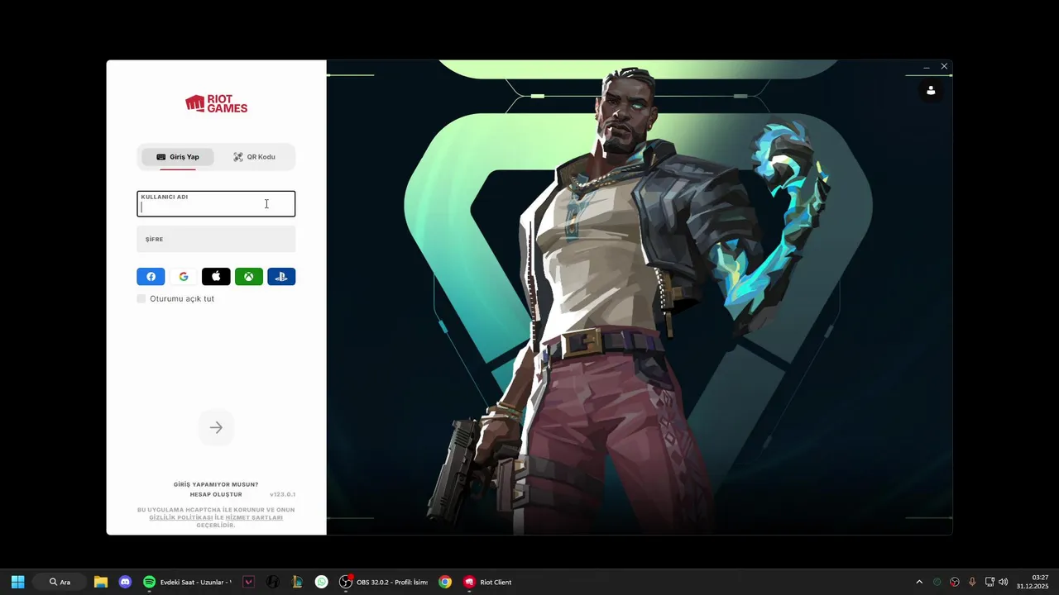1059x595 pixels.
Task: Click version text v123.0.1
Action: pos(282,494)
